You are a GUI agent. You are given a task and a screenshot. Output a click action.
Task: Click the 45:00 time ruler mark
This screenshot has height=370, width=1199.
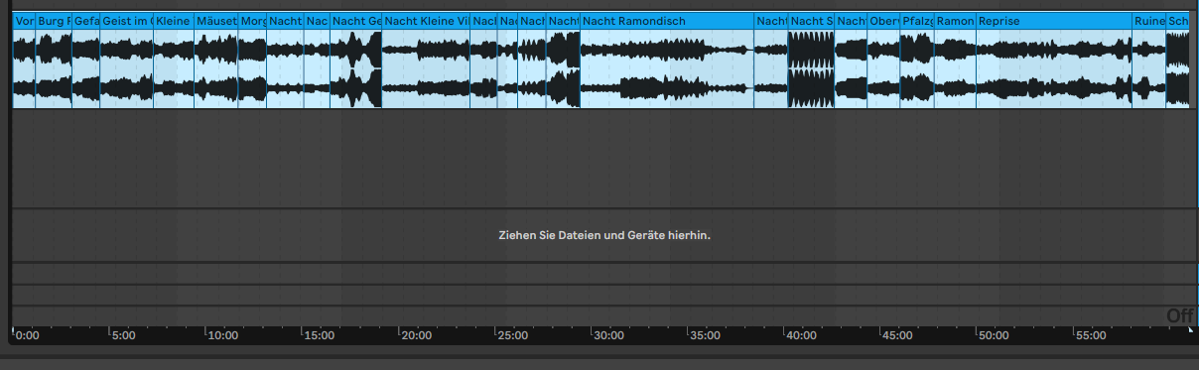pyautogui.click(x=897, y=336)
